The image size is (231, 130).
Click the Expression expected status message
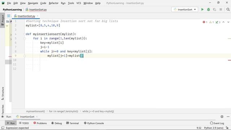tap(17, 128)
